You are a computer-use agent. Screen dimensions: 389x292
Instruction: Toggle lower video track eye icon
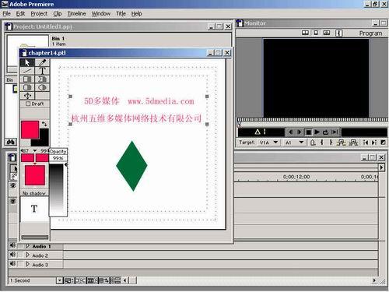click(13, 201)
